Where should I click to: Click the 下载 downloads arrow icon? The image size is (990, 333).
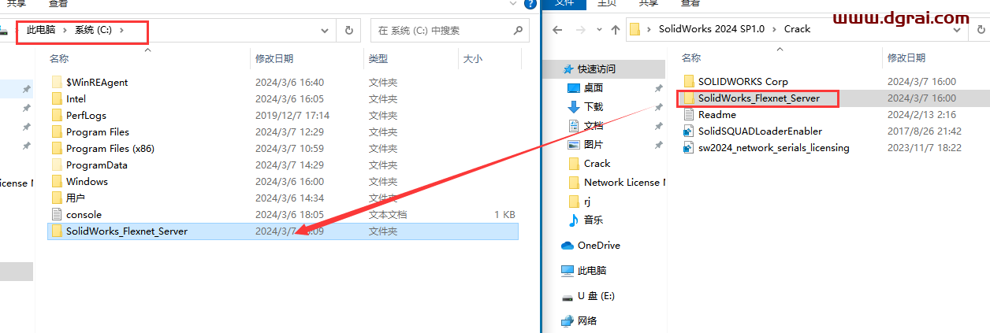point(574,106)
